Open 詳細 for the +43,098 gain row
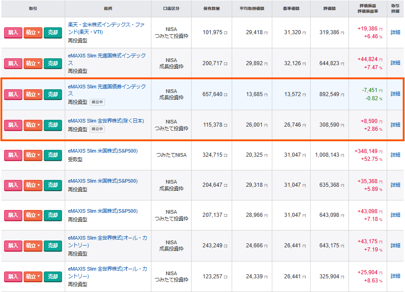The image size is (405, 292). coord(395,215)
